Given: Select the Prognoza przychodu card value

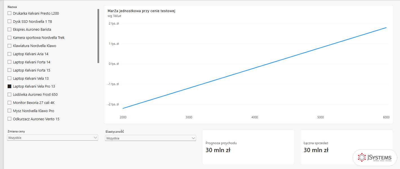Looking at the screenshot, I should (x=218, y=150).
